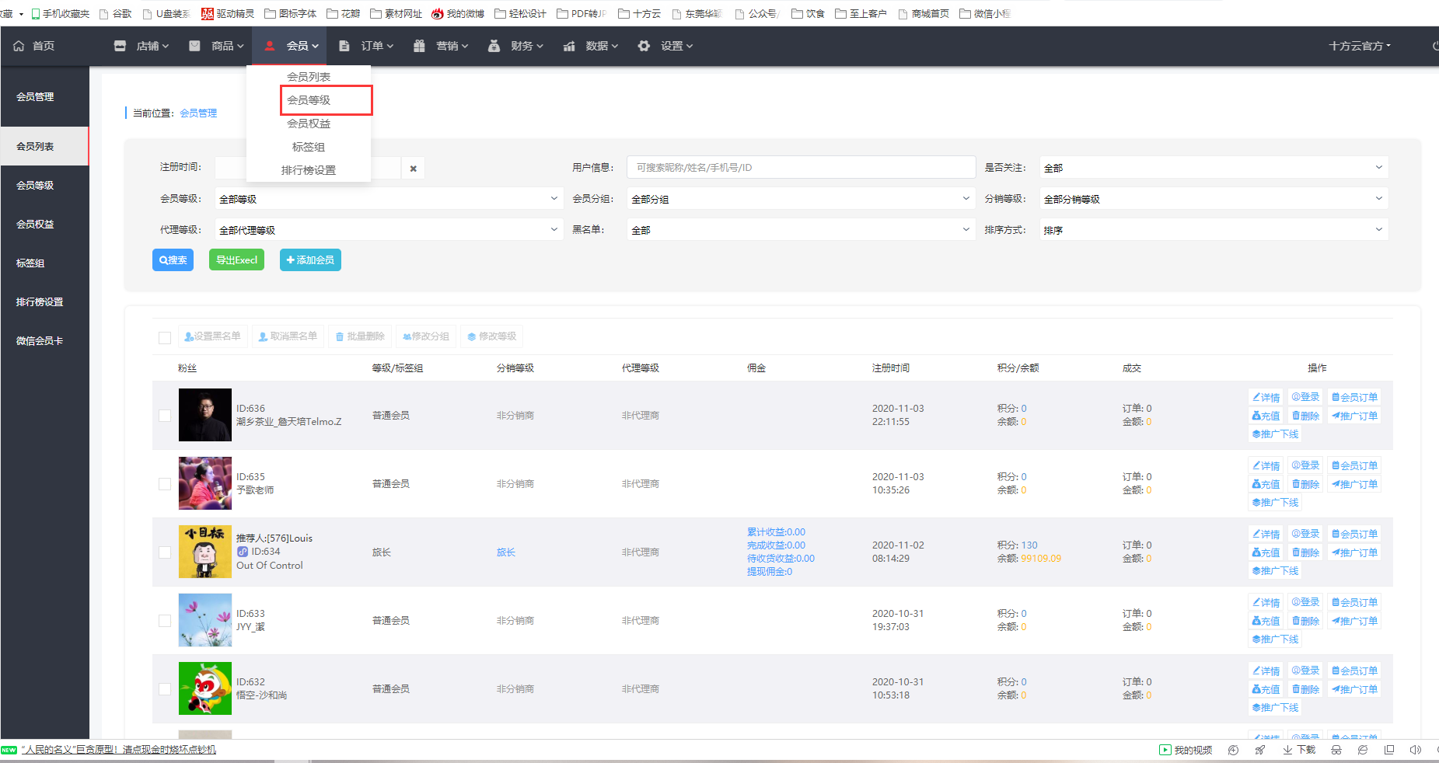Image resolution: width=1439 pixels, height=763 pixels.
Task: Click 推广订单 for member ID:632
Action: pos(1354,689)
